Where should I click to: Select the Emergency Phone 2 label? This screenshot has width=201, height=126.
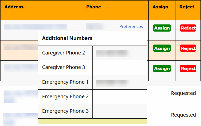65,97
